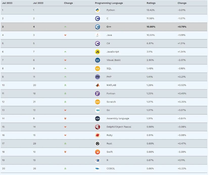Viewport: 209px width, 175px height.
Task: Click the Ratings column header
Action: pos(151,3)
